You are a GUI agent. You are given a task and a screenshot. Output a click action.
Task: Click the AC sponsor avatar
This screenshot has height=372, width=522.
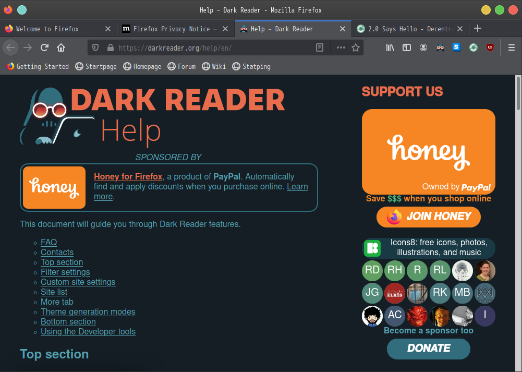[x=395, y=315]
